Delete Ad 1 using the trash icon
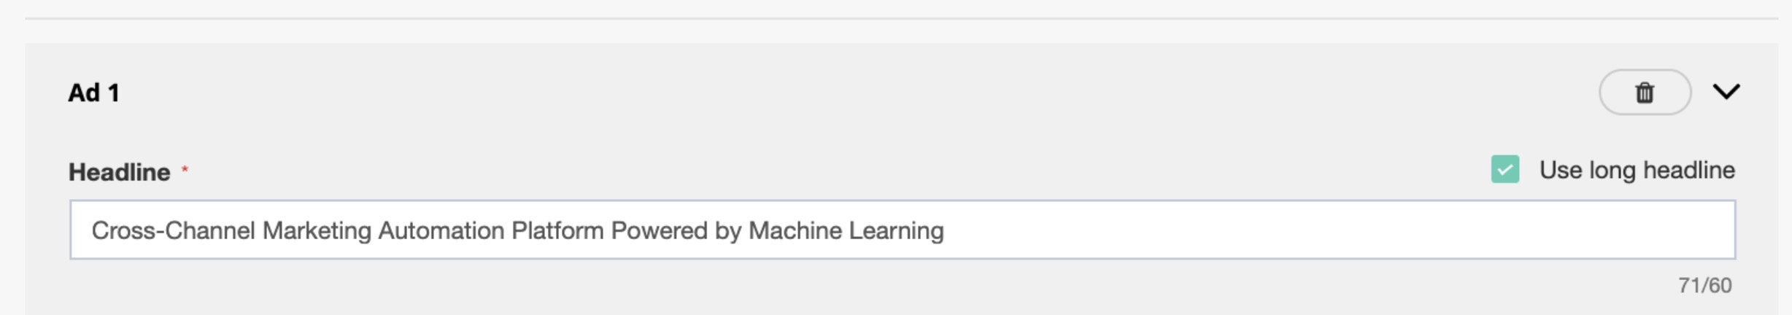This screenshot has width=1792, height=315. 1645,93
